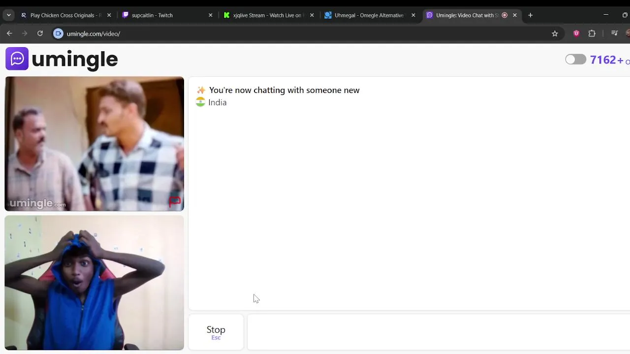Reload the Umingle page
The height and width of the screenshot is (354, 630).
coord(40,33)
